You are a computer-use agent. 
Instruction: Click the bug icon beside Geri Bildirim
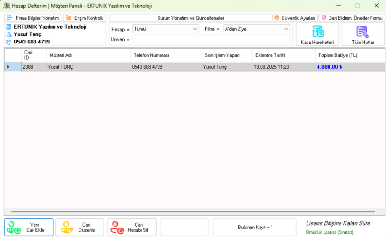(x=324, y=18)
